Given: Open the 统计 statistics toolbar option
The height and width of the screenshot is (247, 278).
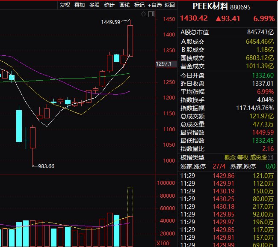Looking at the screenshot, I should click(x=109, y=5).
